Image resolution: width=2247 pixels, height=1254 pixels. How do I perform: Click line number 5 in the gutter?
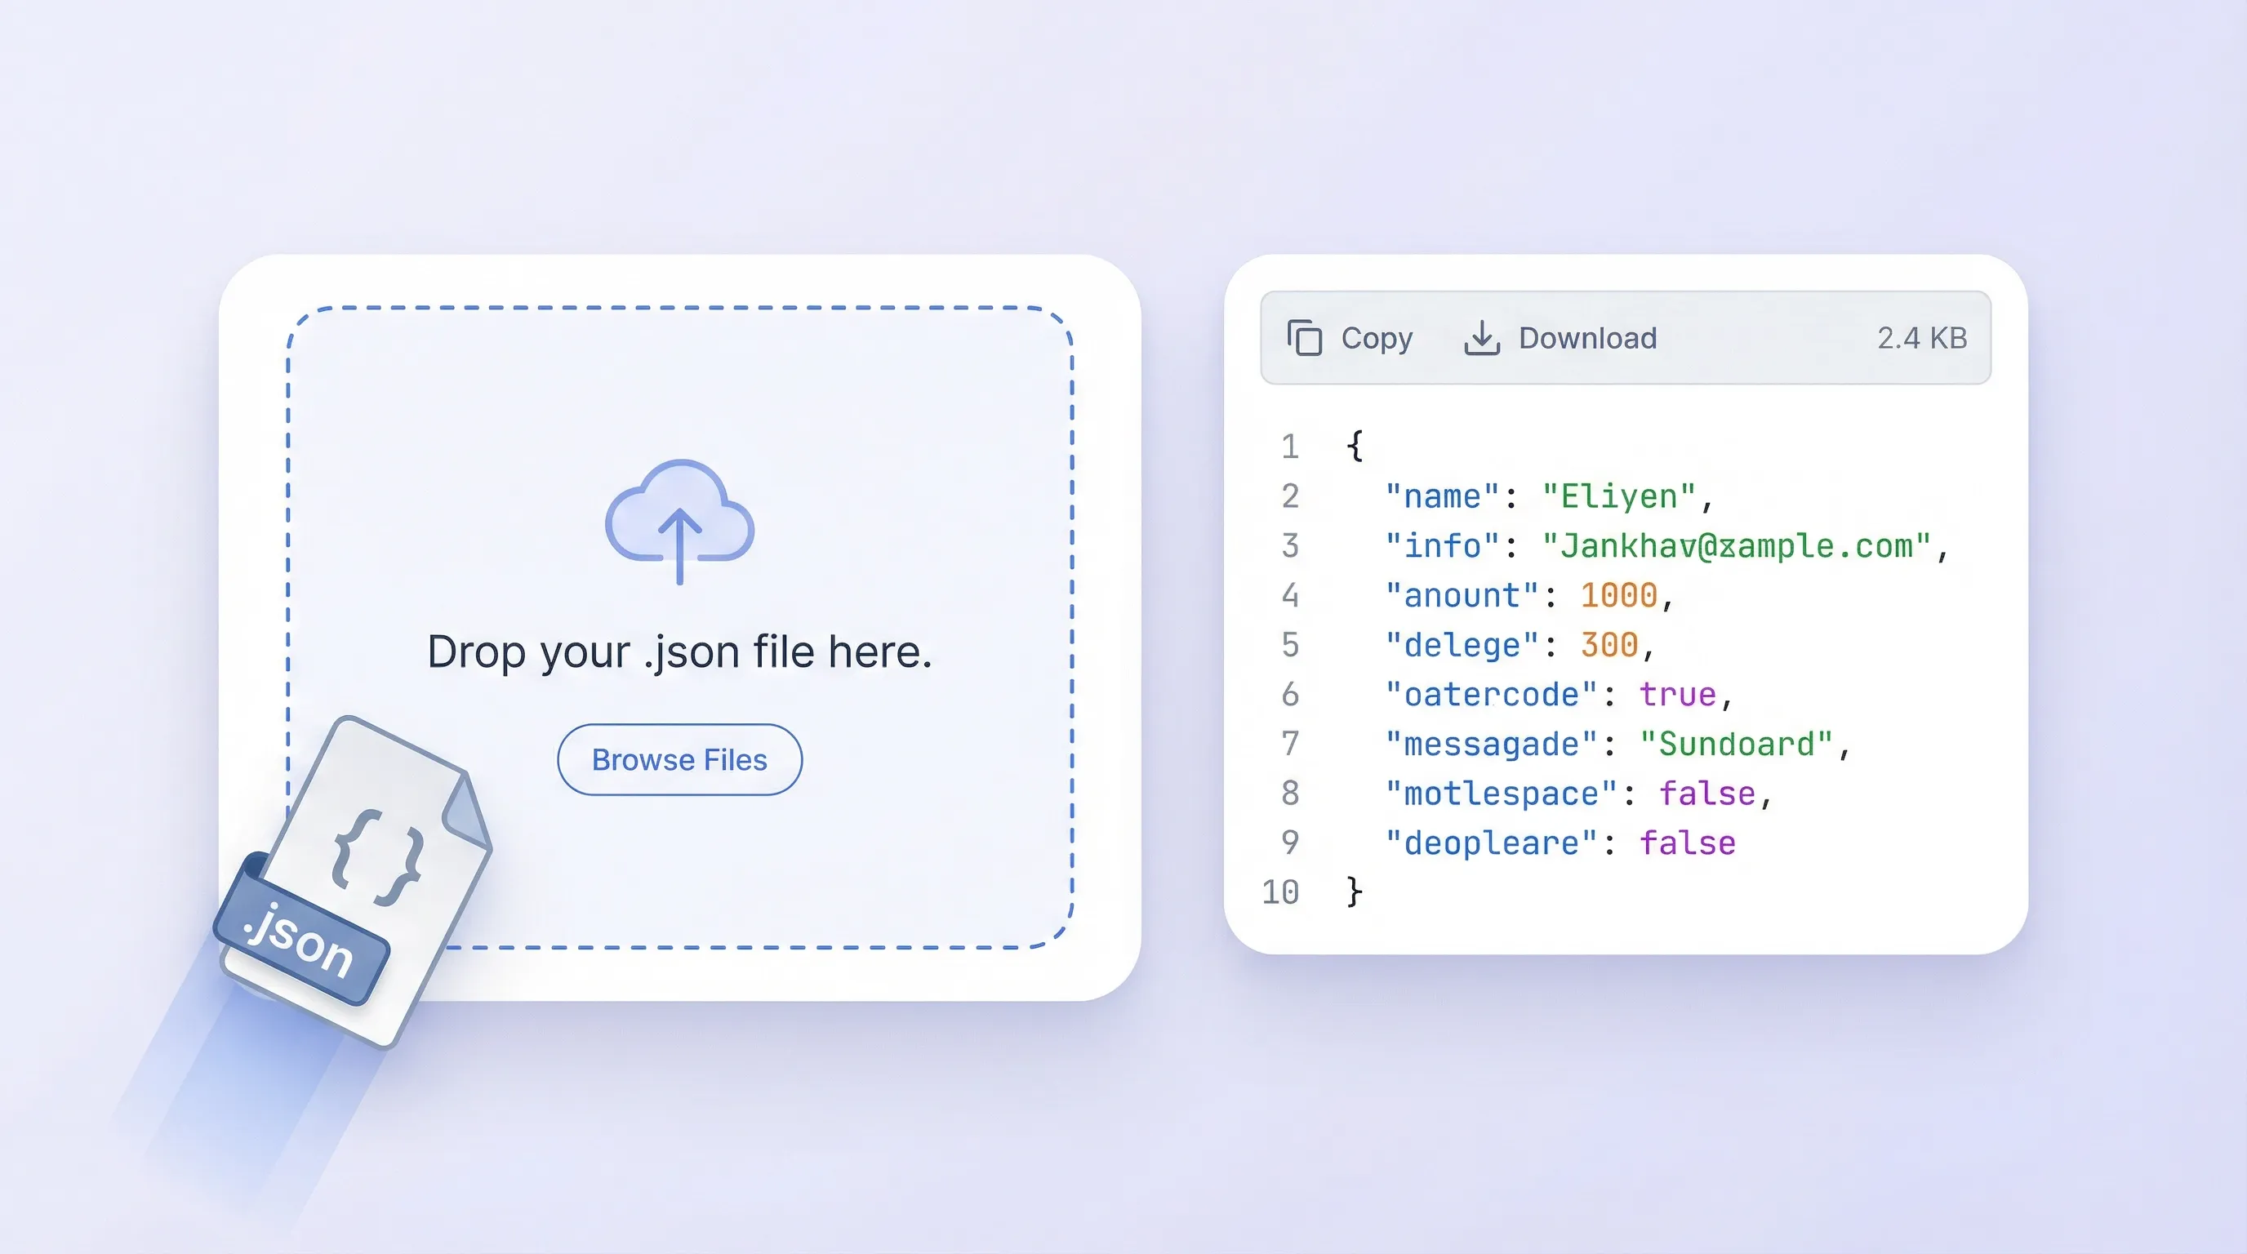[x=1289, y=644]
